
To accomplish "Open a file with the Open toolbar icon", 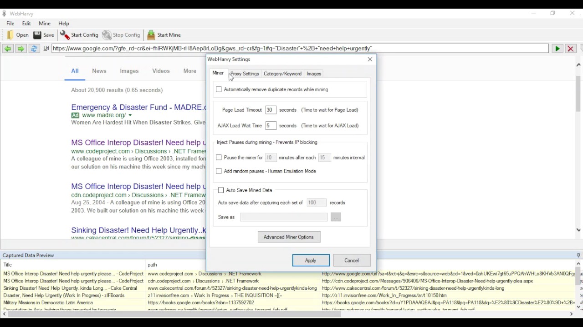I will coord(17,35).
